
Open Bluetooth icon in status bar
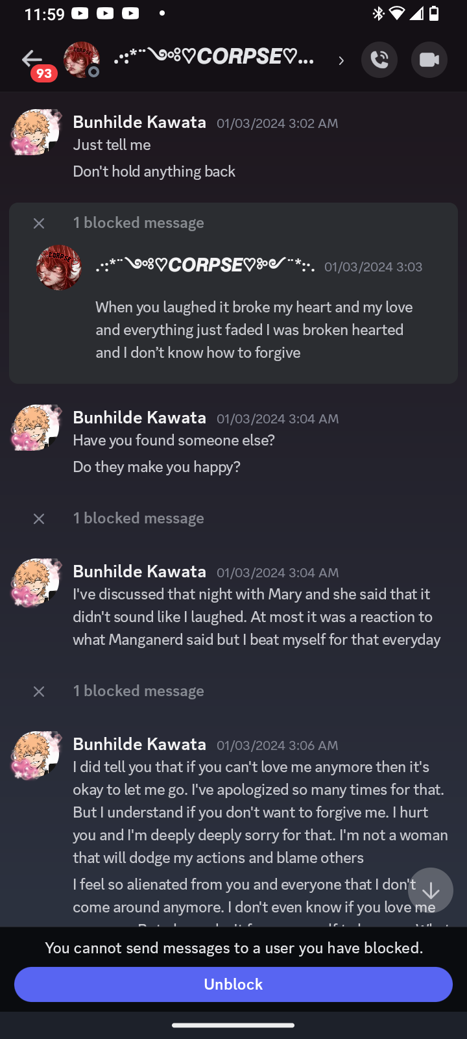click(x=379, y=14)
